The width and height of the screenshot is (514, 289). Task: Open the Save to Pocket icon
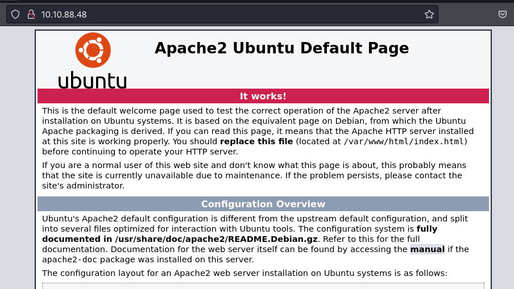503,14
